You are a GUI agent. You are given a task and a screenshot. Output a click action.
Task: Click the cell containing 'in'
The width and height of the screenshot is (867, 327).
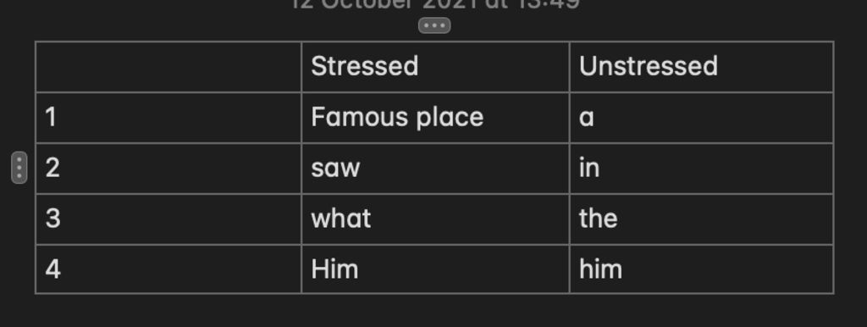[701, 169]
